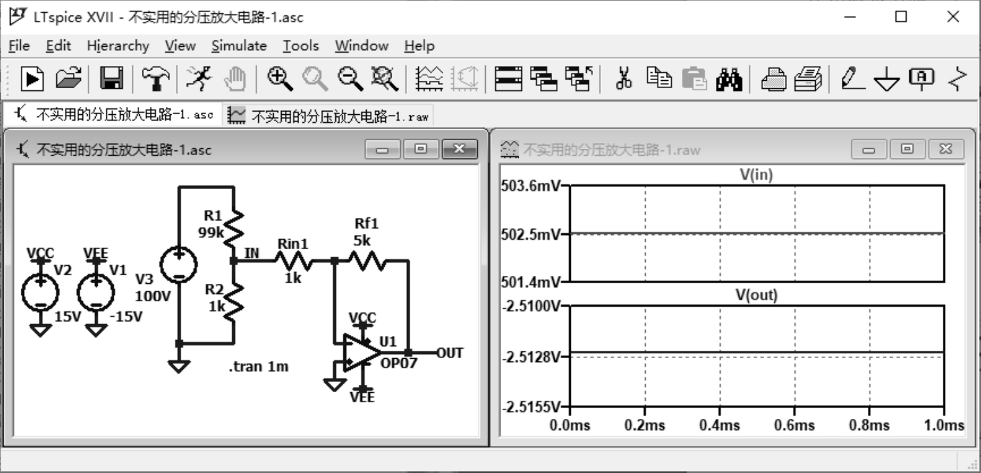Close the .asc schematic child window
This screenshot has height=473, width=981.
(x=460, y=150)
